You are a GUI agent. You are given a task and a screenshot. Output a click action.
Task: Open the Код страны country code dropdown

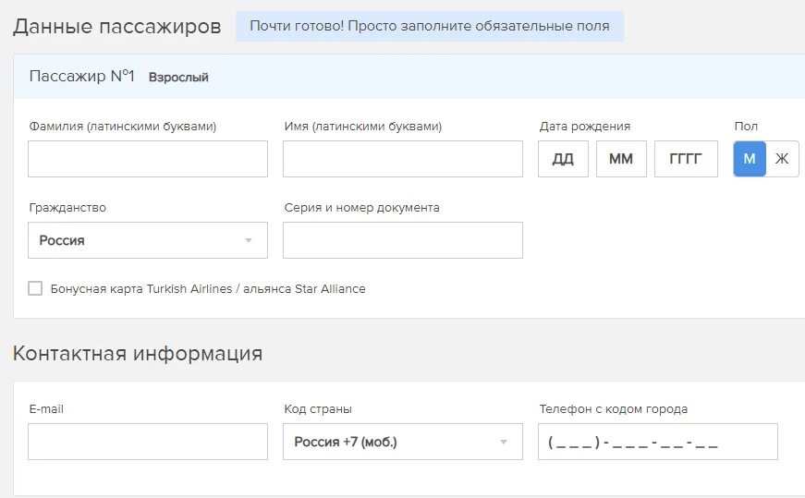click(x=403, y=442)
